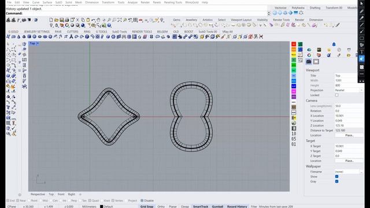The width and height of the screenshot is (370, 208).
Task: Toggle Grid Snap in status bar
Action: (147, 206)
